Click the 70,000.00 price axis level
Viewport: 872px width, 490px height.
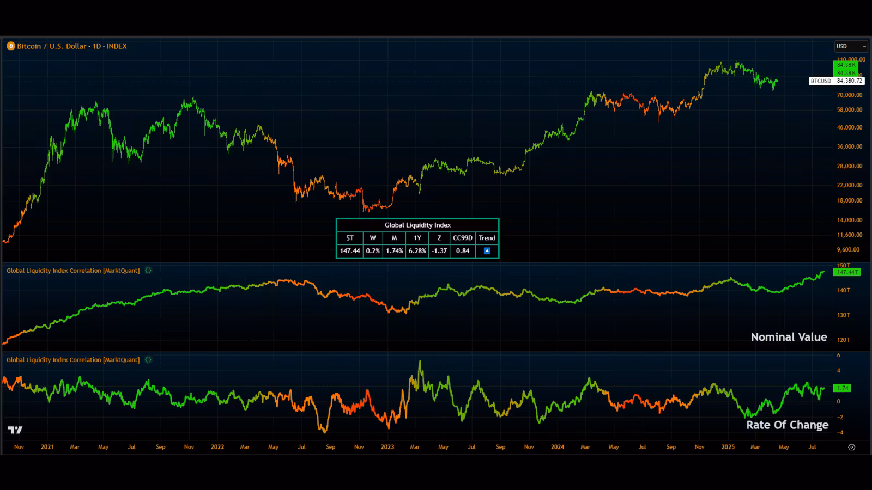(850, 95)
